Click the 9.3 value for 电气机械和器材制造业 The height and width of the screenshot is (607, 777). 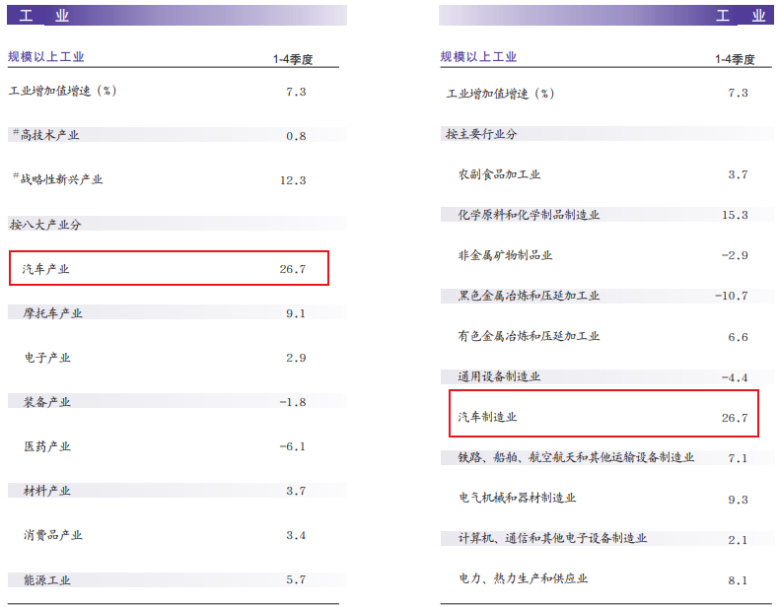(738, 500)
